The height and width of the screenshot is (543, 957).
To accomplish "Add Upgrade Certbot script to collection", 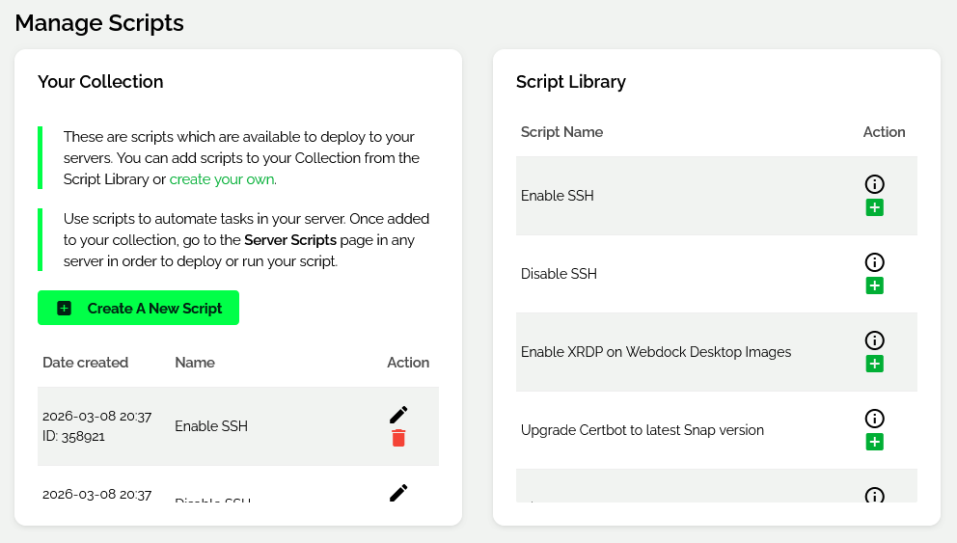I will (x=875, y=442).
